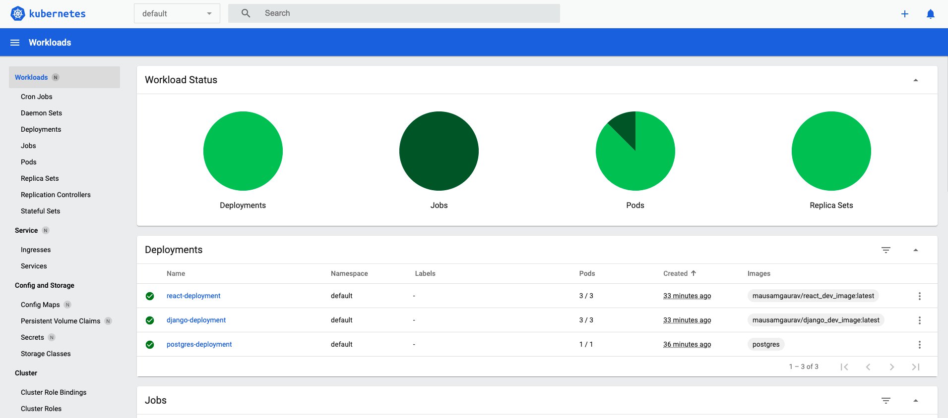Viewport: 948px width, 418px height.
Task: Open the django-deployment link
Action: (196, 320)
